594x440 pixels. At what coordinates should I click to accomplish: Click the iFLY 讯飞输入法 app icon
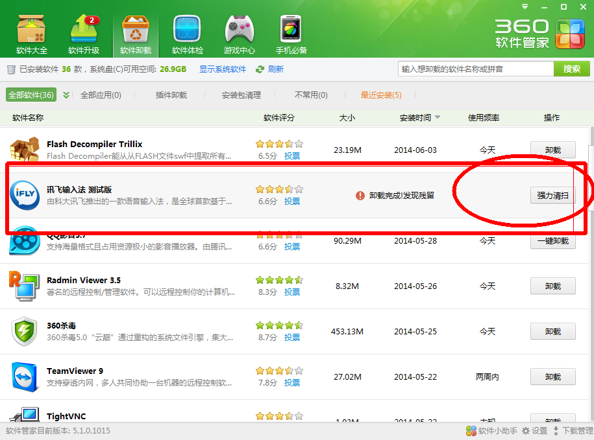pyautogui.click(x=25, y=195)
